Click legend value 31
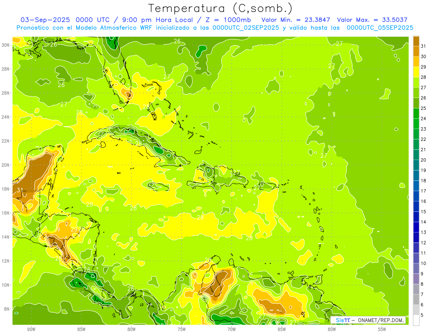Viewport: 433px width, 334px height. [424, 46]
